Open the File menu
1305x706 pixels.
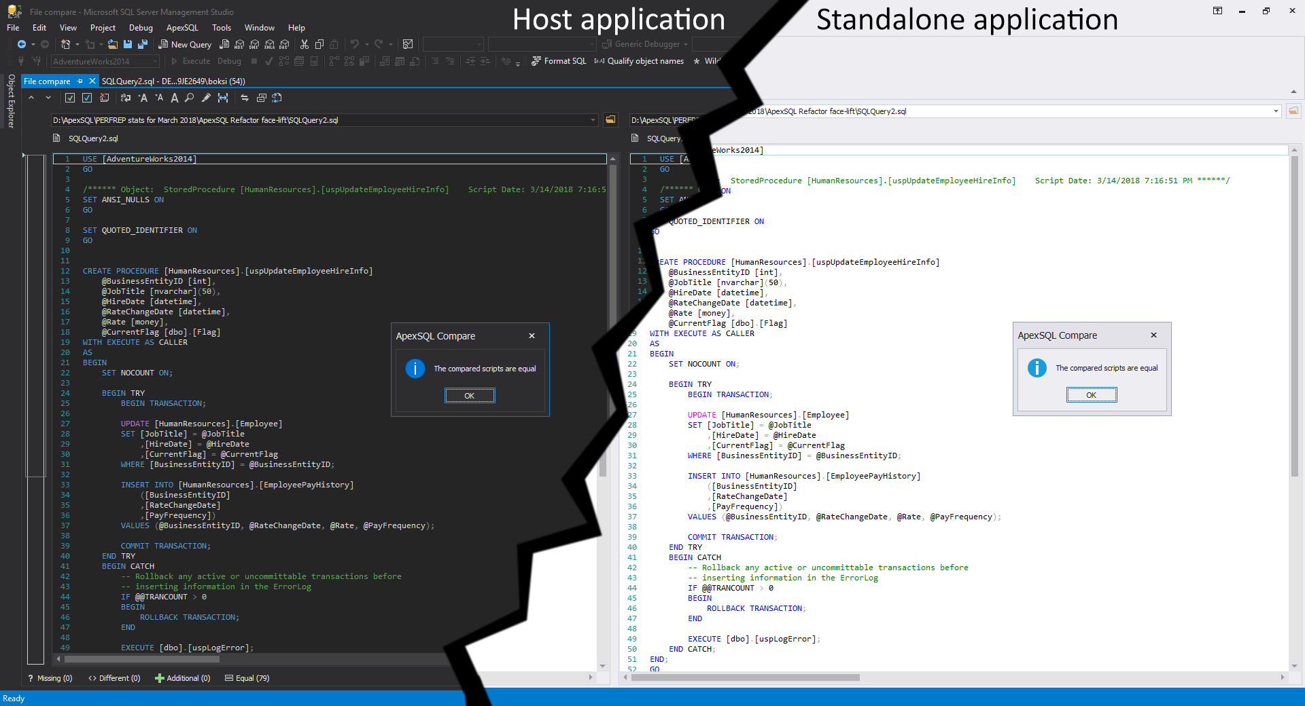click(x=13, y=28)
